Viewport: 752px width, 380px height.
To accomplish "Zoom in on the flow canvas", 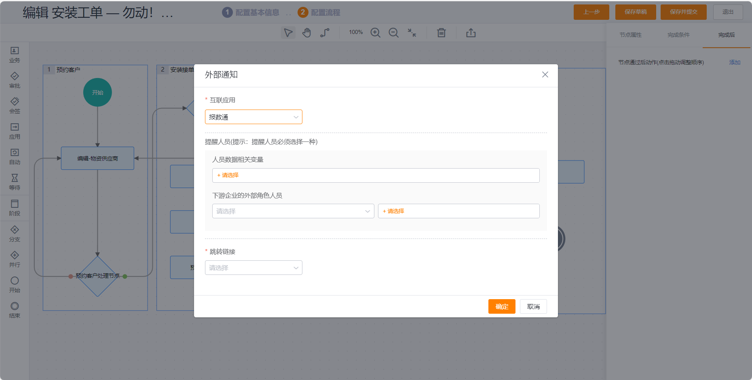I will (376, 33).
